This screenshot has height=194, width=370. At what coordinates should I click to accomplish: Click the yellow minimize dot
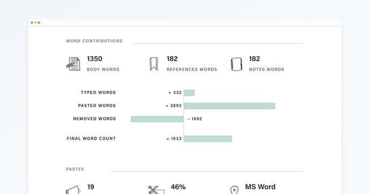pos(35,23)
